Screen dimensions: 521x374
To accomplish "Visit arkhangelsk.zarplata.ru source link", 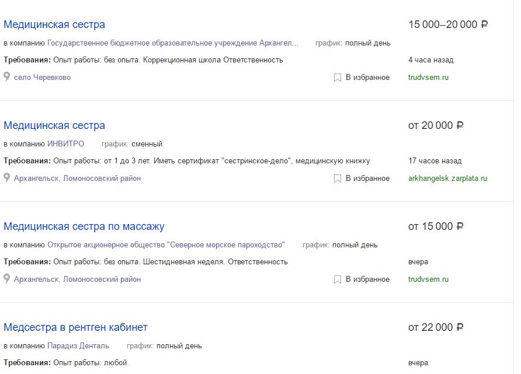I will (447, 179).
